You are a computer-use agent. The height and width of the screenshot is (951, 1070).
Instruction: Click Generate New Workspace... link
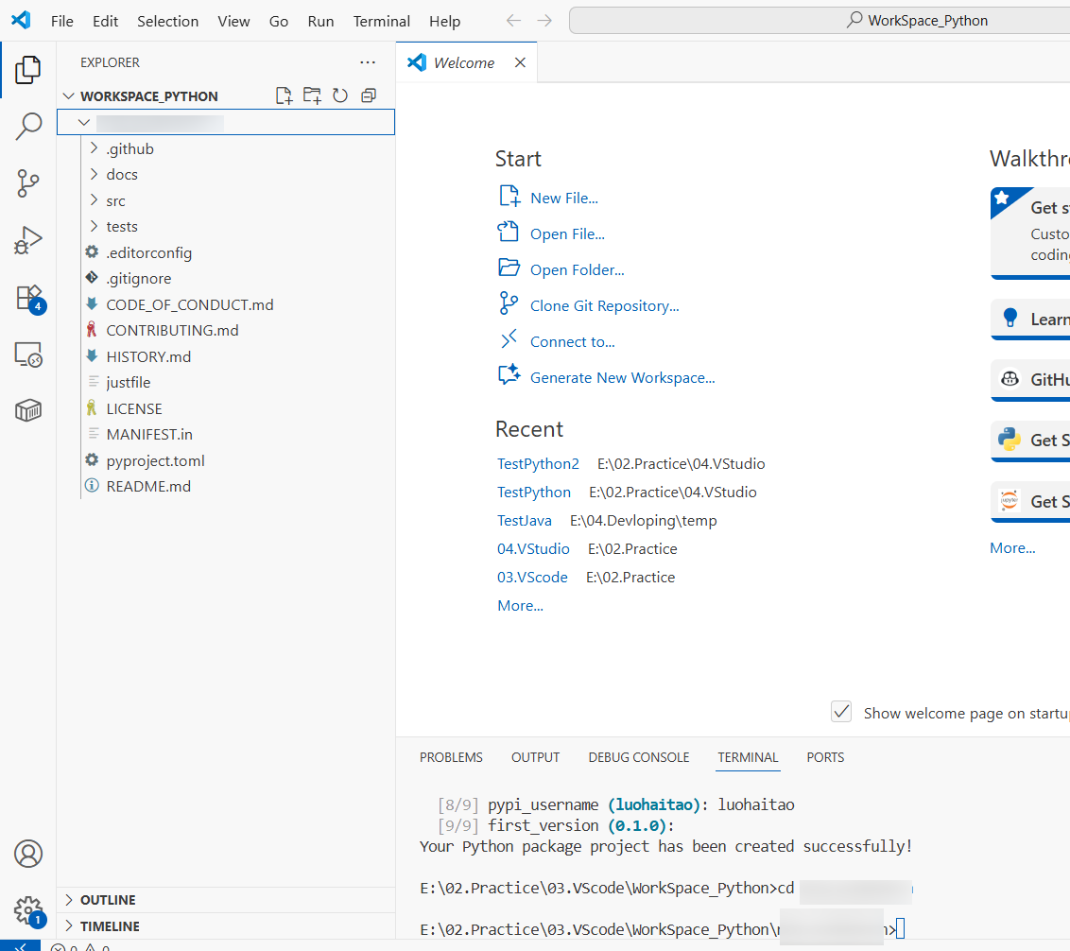coord(622,377)
